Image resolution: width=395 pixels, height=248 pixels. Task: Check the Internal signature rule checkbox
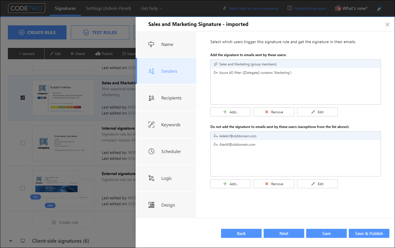23,143
